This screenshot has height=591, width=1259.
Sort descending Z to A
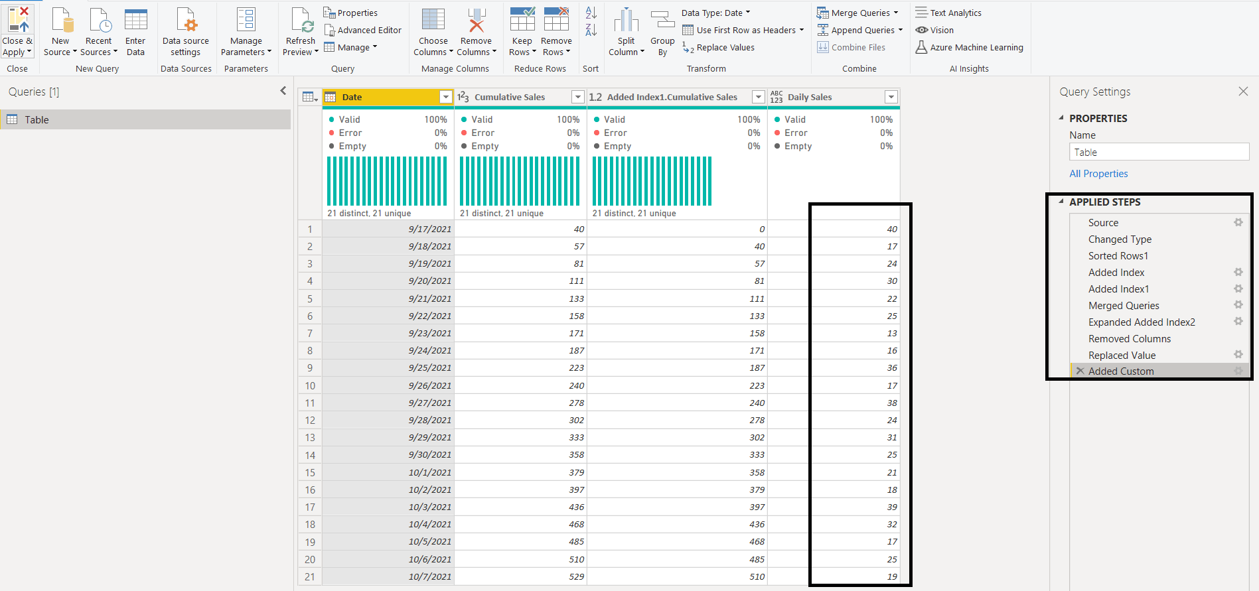click(591, 30)
